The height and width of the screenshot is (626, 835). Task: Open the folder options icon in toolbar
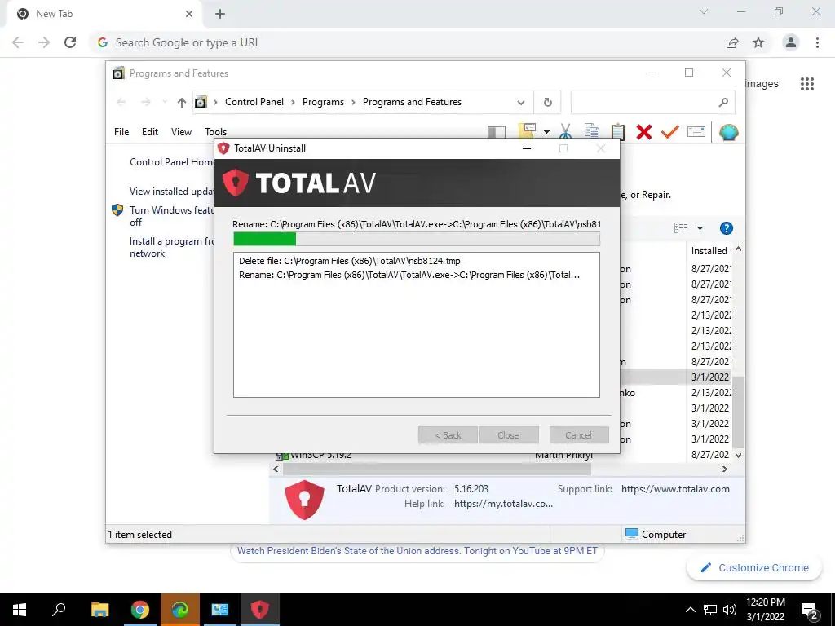tap(527, 131)
